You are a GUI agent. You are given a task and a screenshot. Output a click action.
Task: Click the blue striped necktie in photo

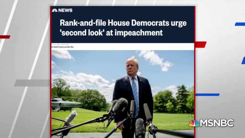tap(135, 97)
